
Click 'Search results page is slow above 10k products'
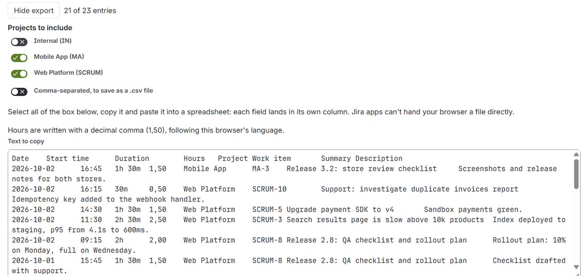click(386, 219)
